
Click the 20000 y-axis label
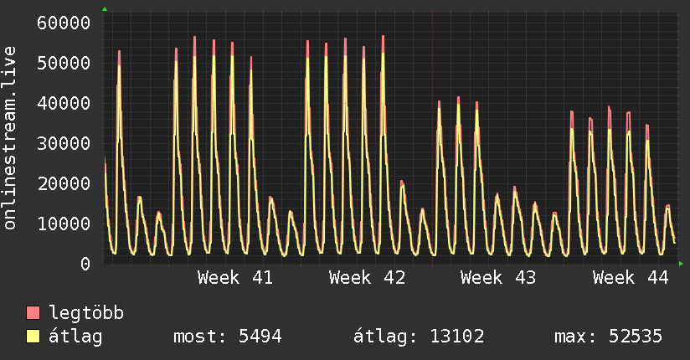pos(64,183)
